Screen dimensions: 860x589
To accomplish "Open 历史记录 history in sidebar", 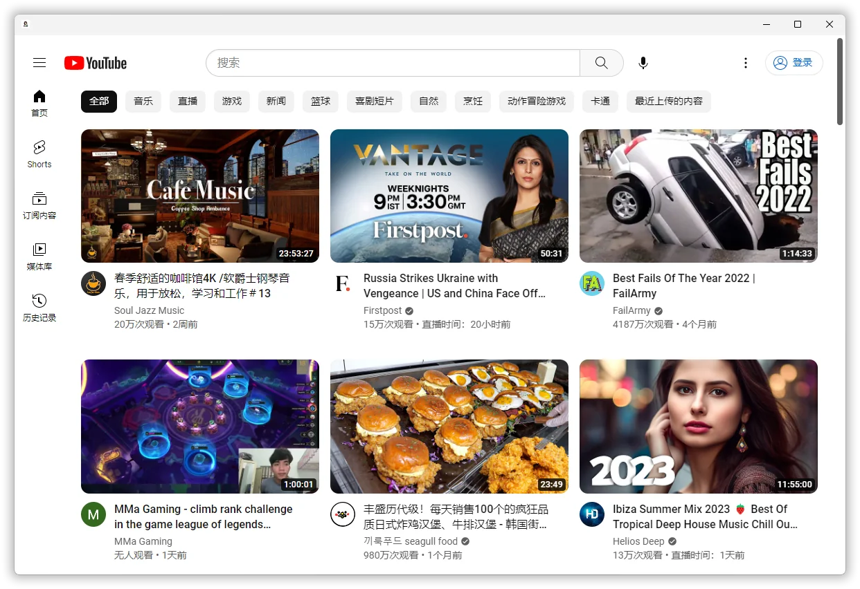I will click(x=39, y=307).
